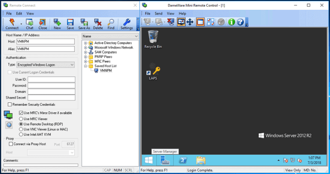
Task: Select Use VNC Viewer radio button
Action: 21,129
